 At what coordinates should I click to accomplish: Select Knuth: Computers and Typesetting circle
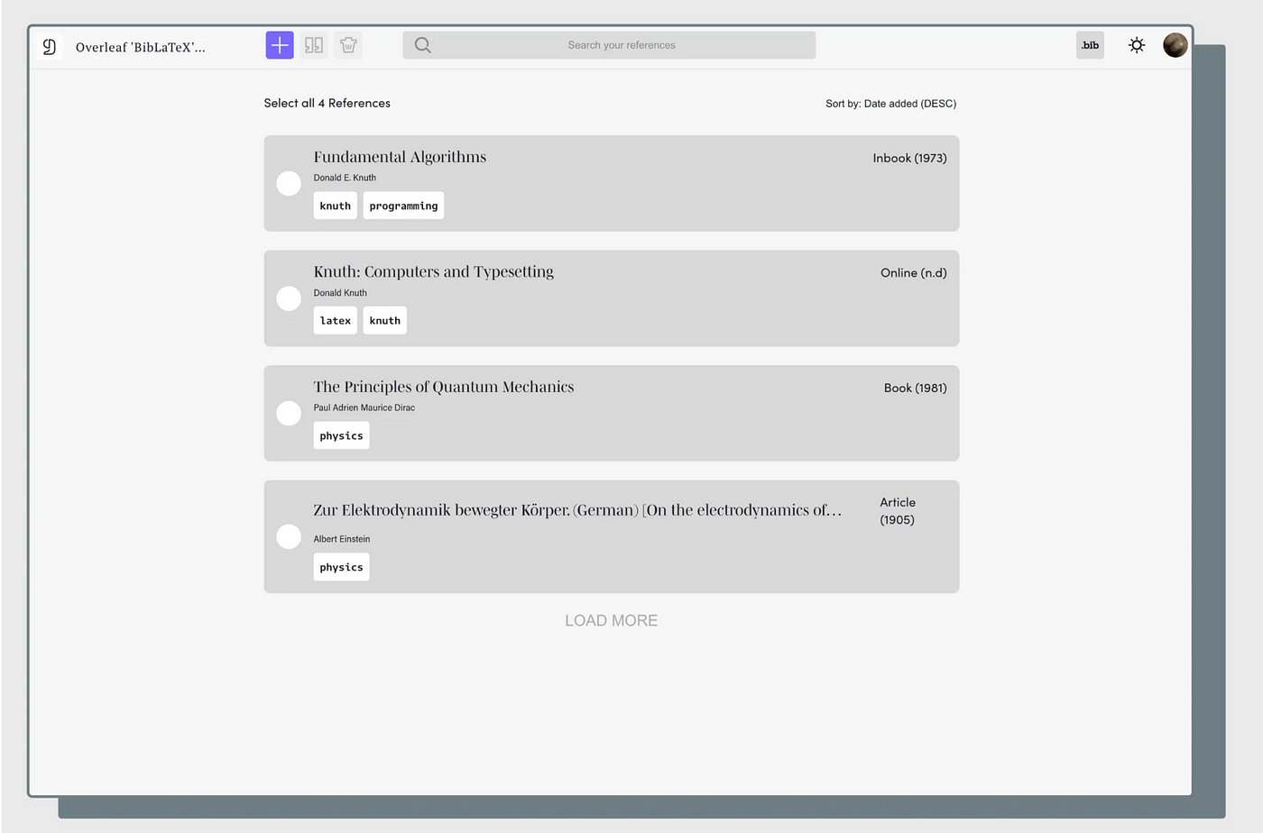pyautogui.click(x=289, y=298)
